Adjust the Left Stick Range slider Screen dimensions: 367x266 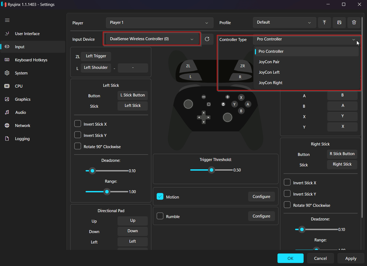pyautogui.click(x=107, y=192)
